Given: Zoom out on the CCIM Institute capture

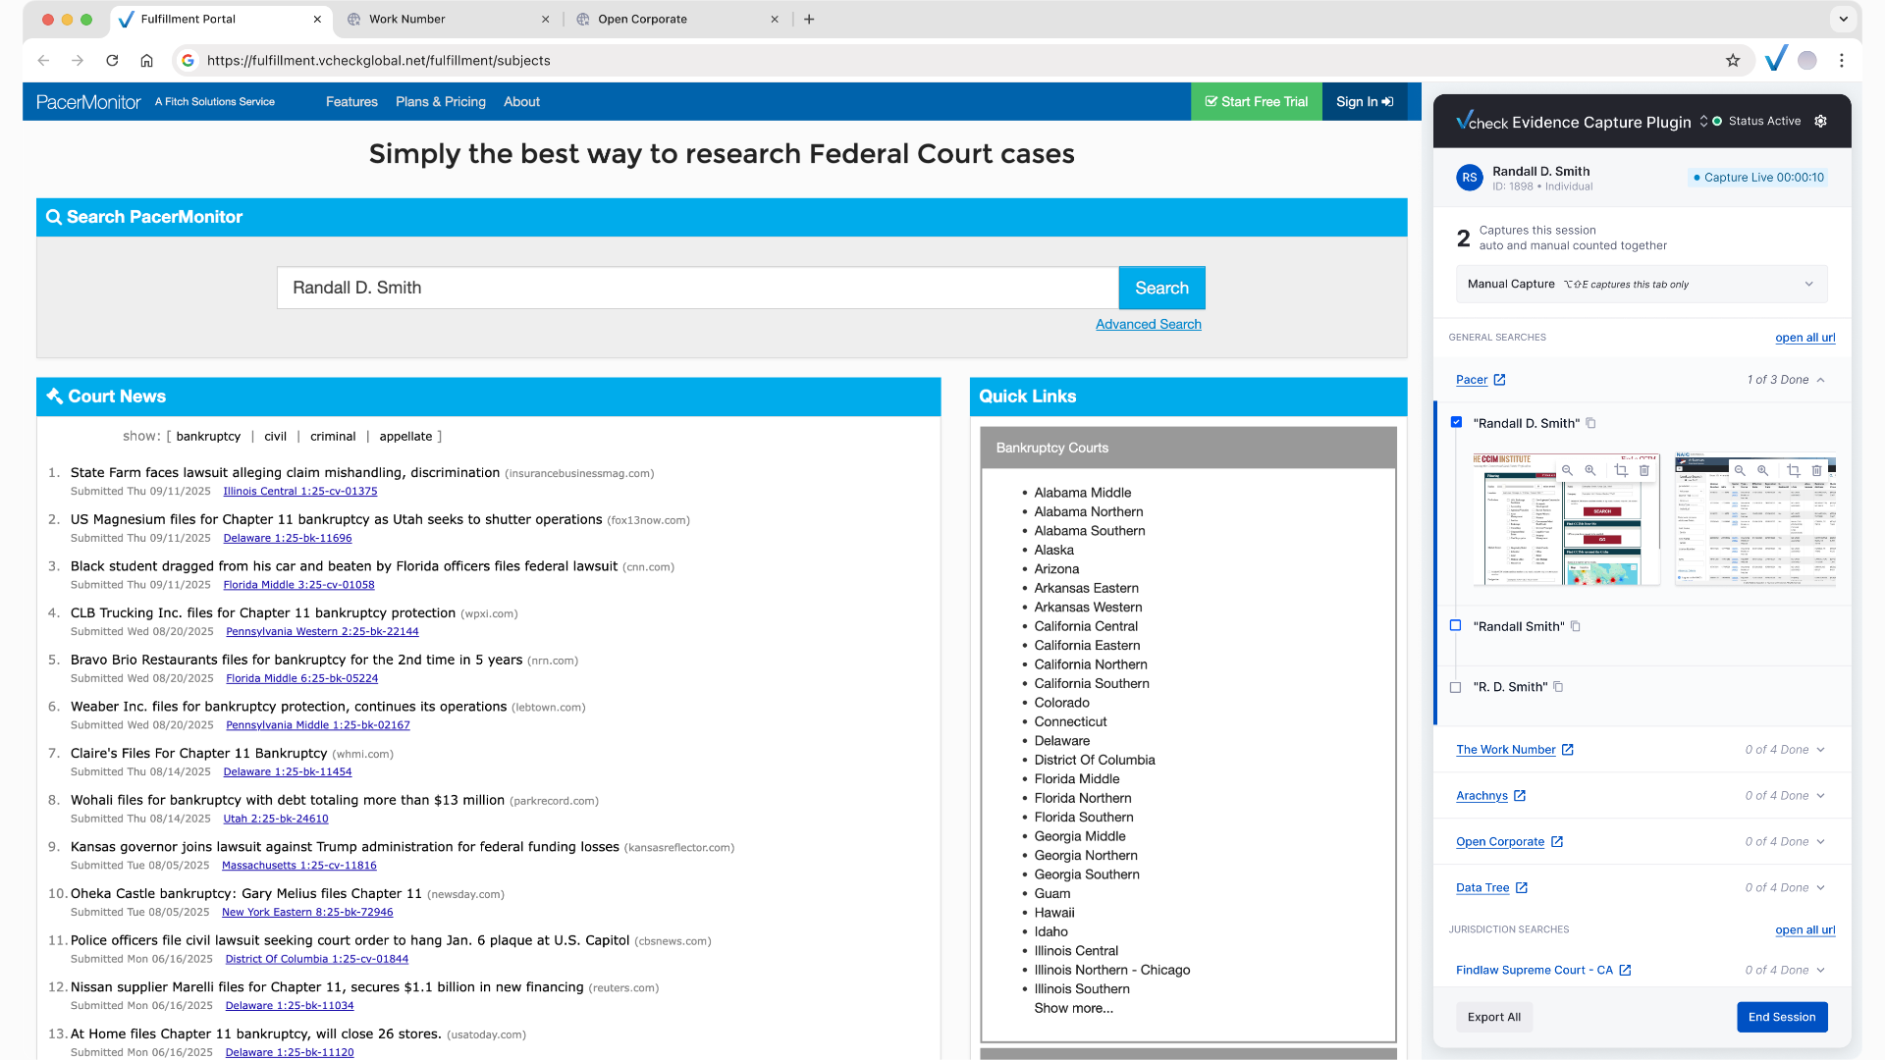Looking at the screenshot, I should coord(1568,470).
